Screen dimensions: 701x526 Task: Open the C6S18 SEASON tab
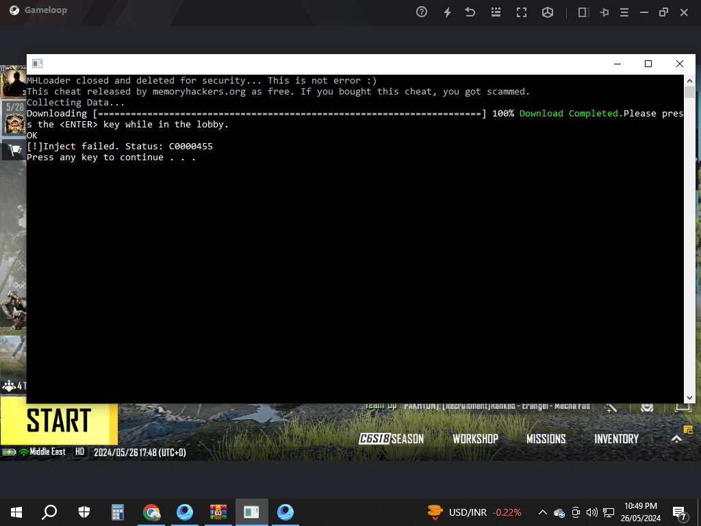point(391,439)
